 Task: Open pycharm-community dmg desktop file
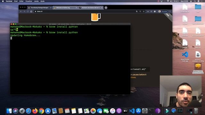(x=198, y=56)
